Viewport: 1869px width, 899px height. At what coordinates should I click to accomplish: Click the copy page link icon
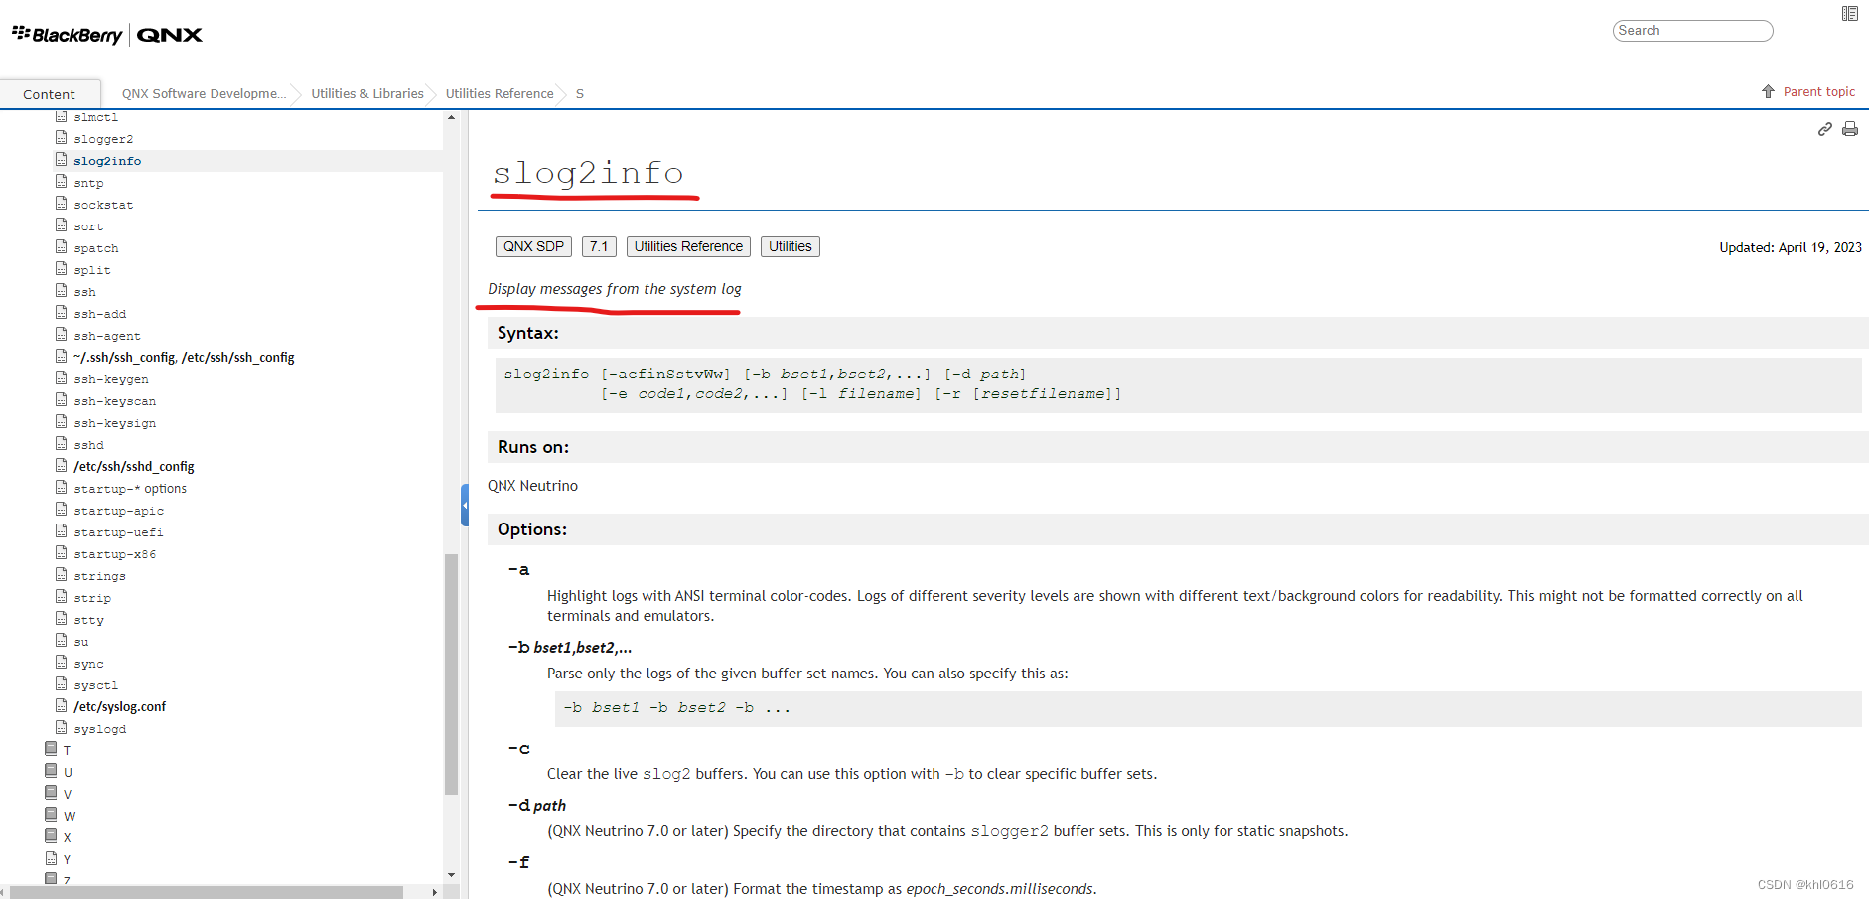coord(1825,129)
